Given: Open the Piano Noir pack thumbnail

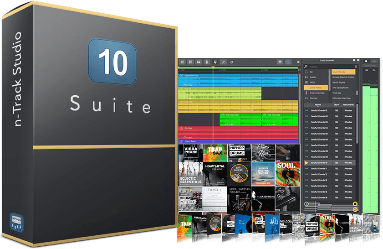Looking at the screenshot, I should 263,153.
